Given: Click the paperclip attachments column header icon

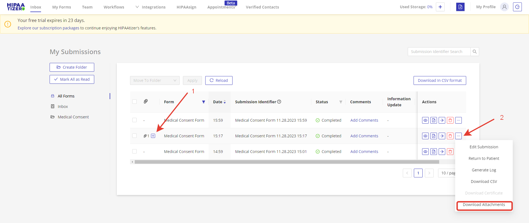Looking at the screenshot, I should tap(146, 102).
